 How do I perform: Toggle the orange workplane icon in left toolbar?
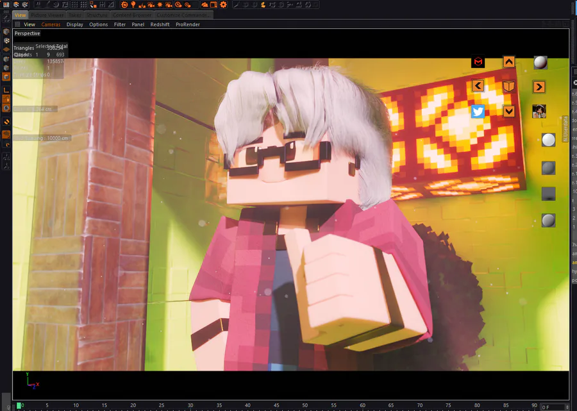point(6,135)
